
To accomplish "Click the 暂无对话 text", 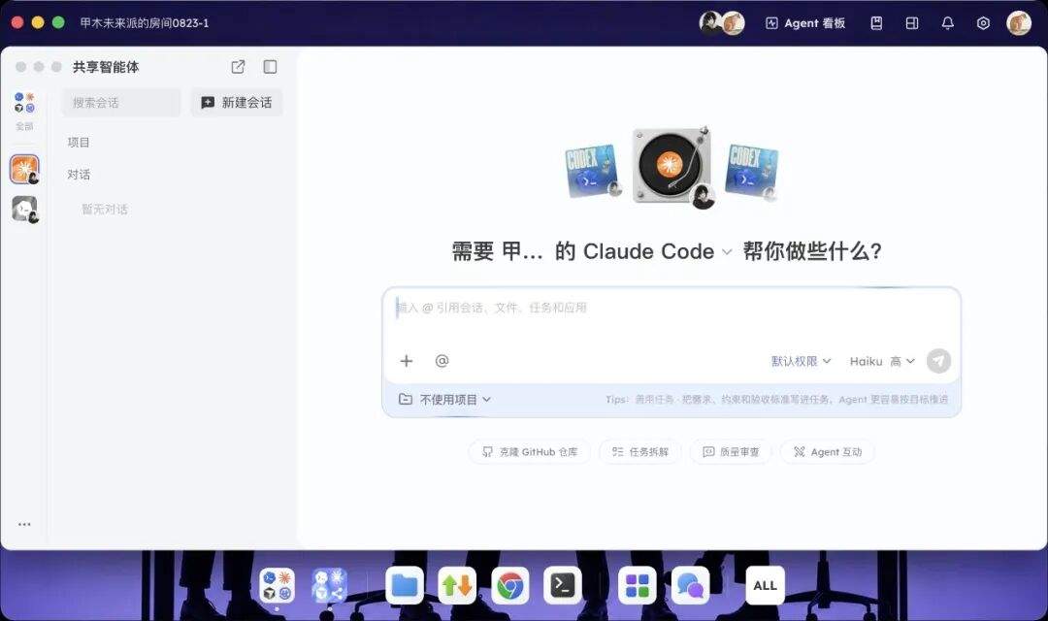I will pos(104,210).
